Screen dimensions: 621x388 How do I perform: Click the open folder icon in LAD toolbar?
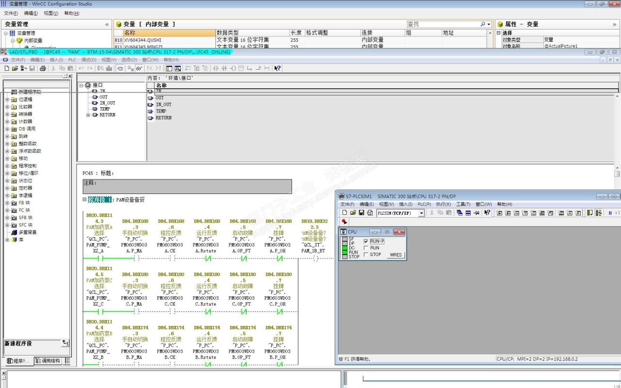pyautogui.click(x=15, y=68)
